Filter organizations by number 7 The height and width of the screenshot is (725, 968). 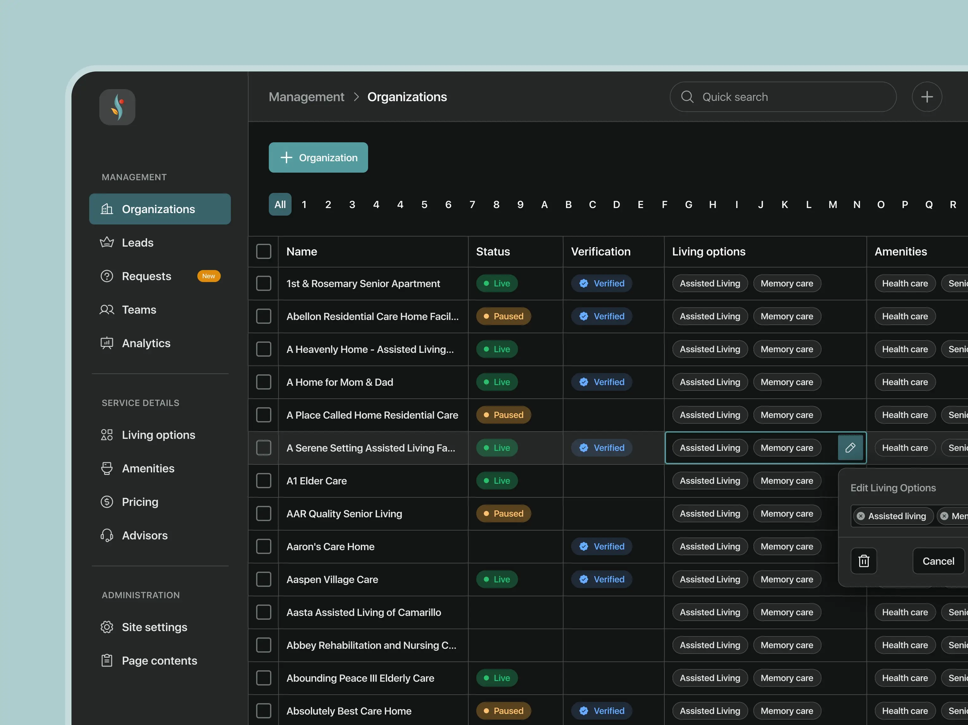tap(472, 204)
